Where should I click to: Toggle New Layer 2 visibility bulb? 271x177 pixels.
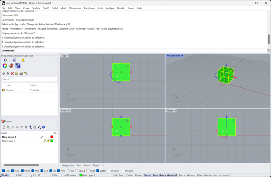point(45,141)
